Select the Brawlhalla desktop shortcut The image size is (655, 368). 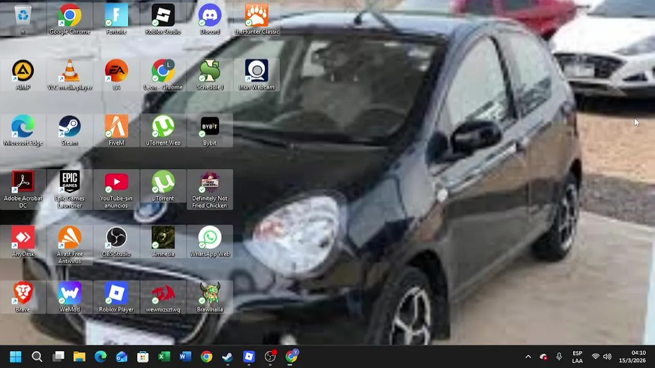(x=210, y=297)
